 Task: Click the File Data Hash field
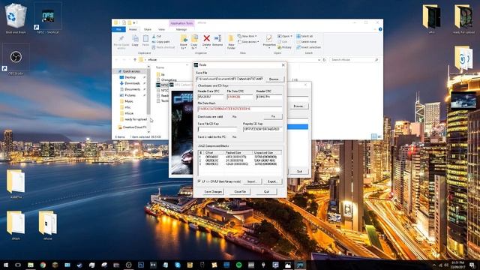point(240,109)
